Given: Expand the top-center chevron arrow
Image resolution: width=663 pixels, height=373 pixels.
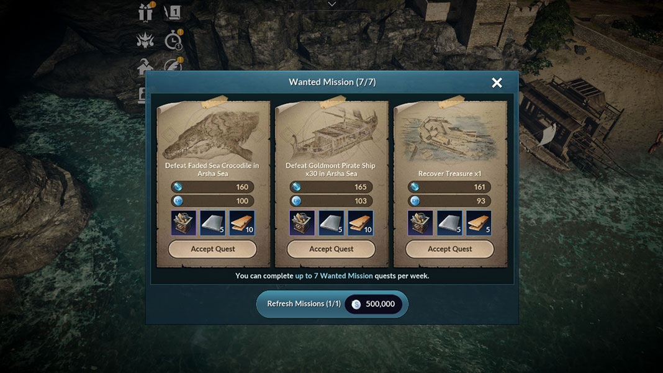Looking at the screenshot, I should pyautogui.click(x=332, y=4).
